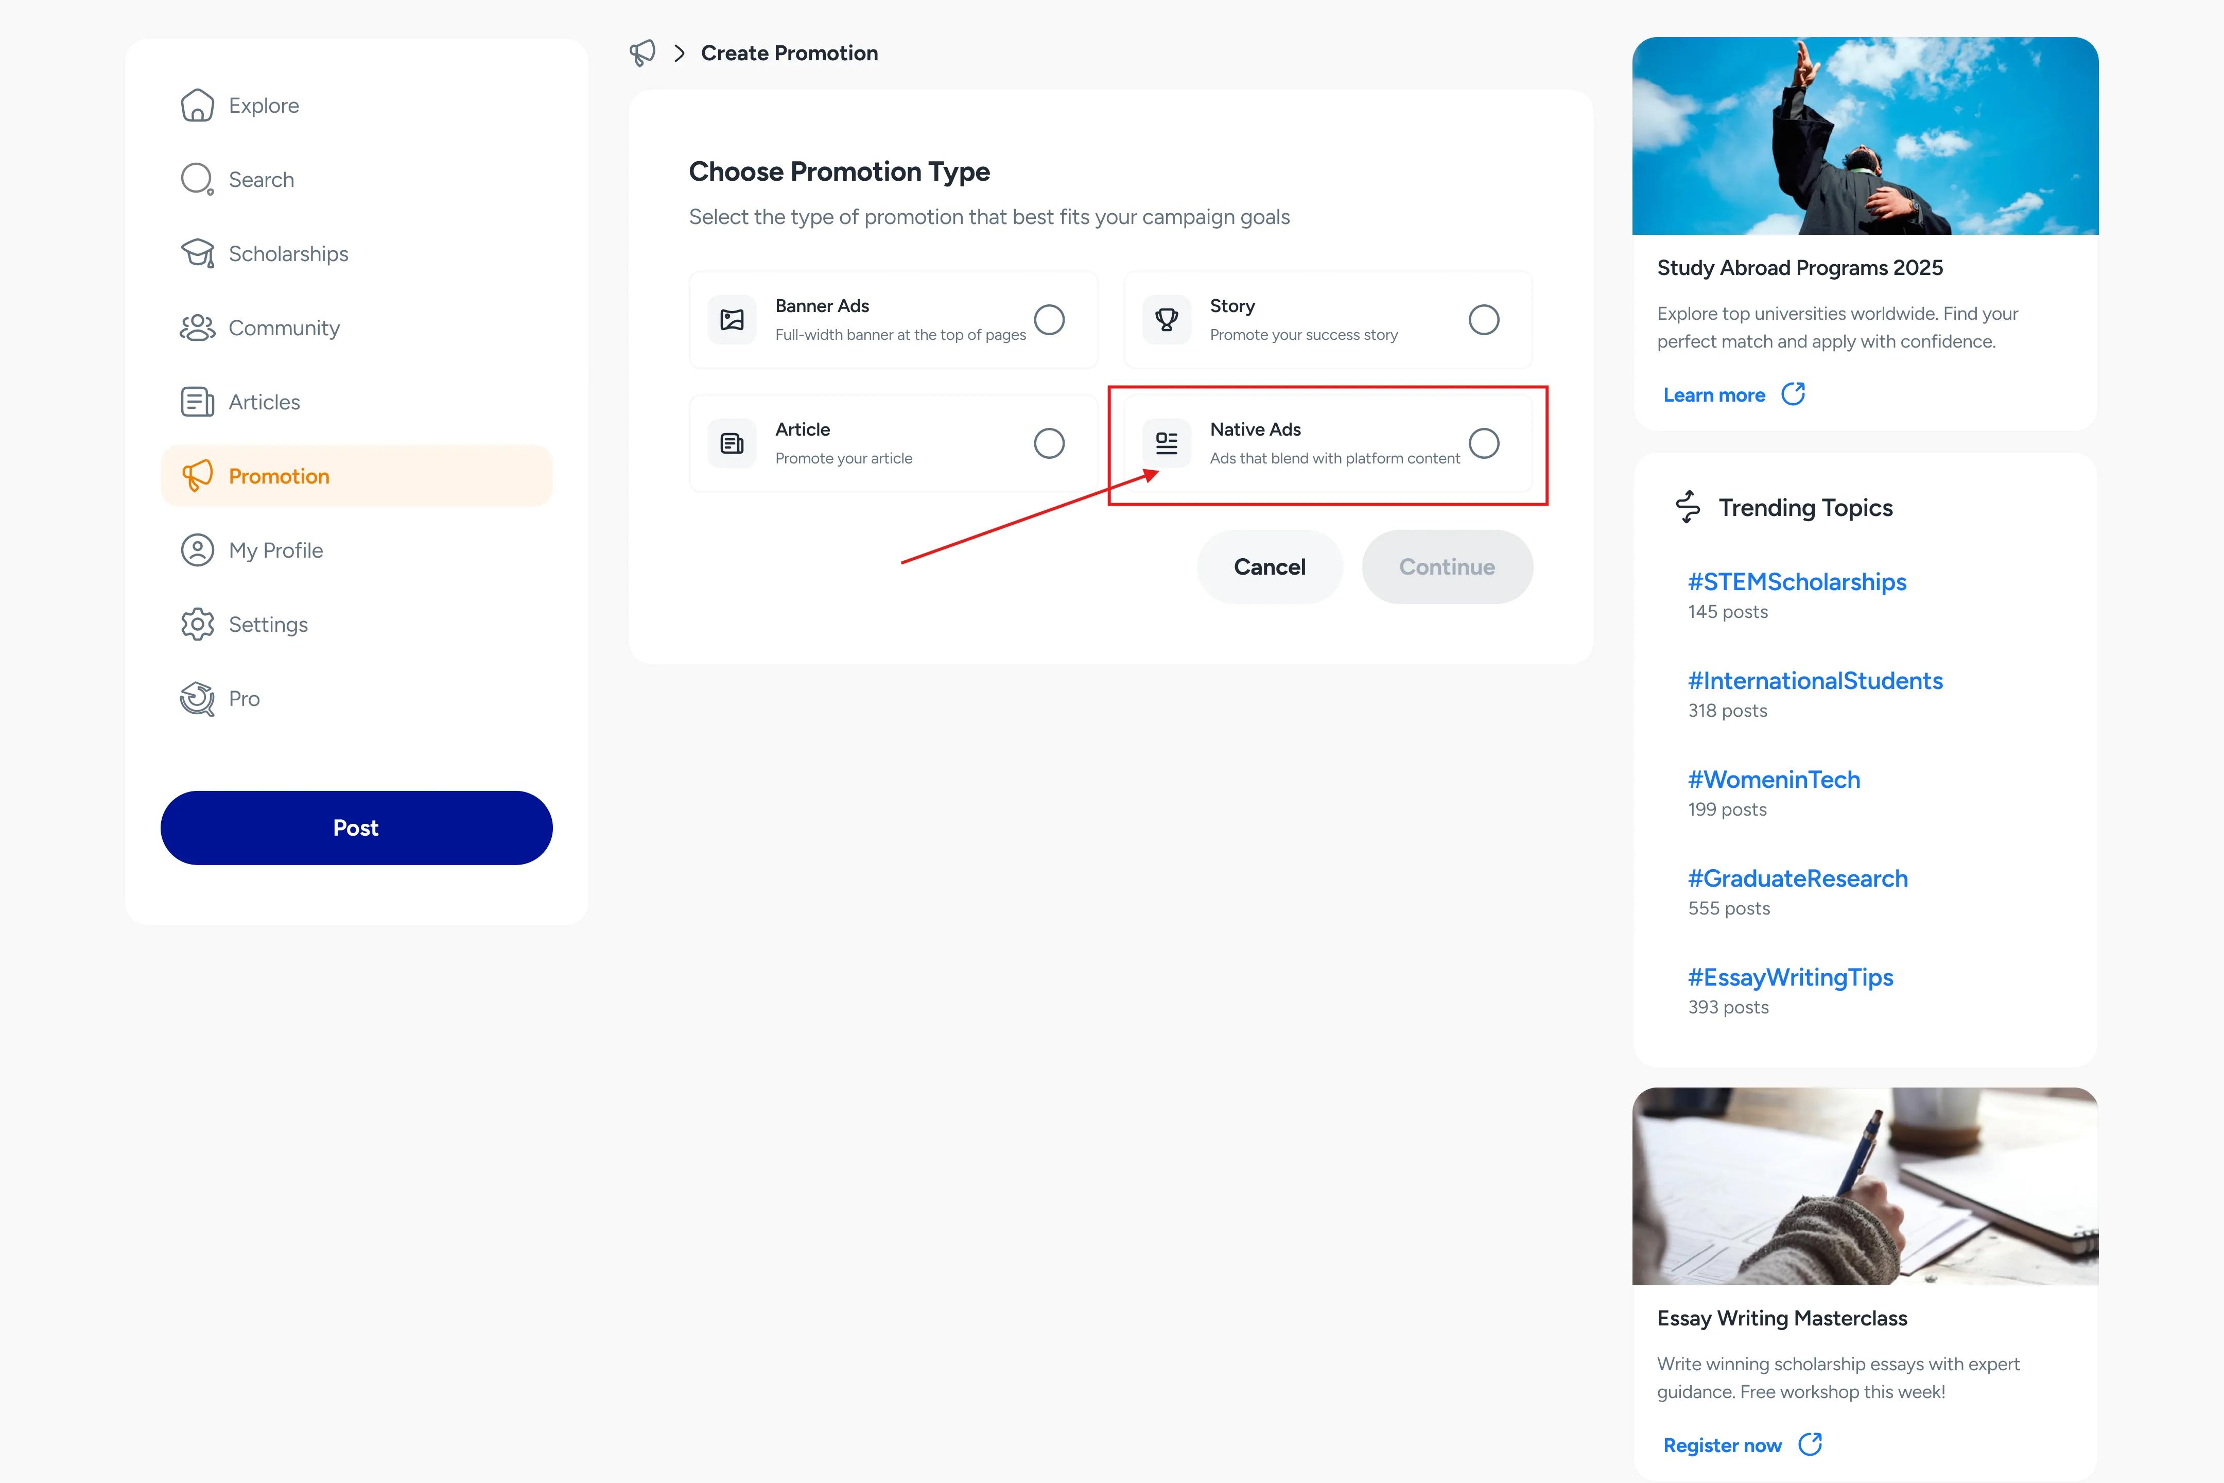Click the Banner Ads image icon
The height and width of the screenshot is (1483, 2224).
[732, 320]
